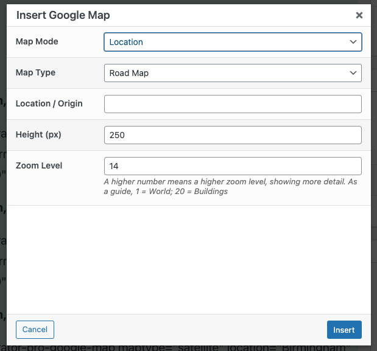The width and height of the screenshot is (377, 351).
Task: Click the Location / Origin input field
Action: point(233,104)
